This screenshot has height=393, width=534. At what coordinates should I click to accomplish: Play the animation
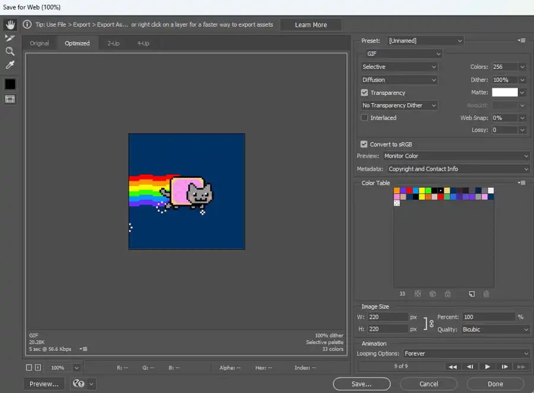487,366
